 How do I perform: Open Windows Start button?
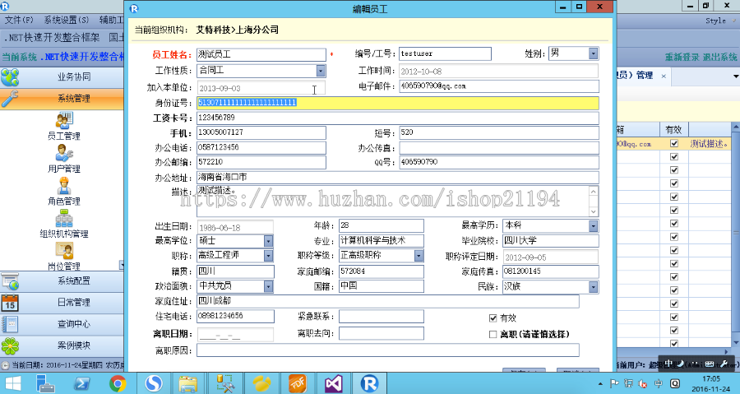point(12,383)
